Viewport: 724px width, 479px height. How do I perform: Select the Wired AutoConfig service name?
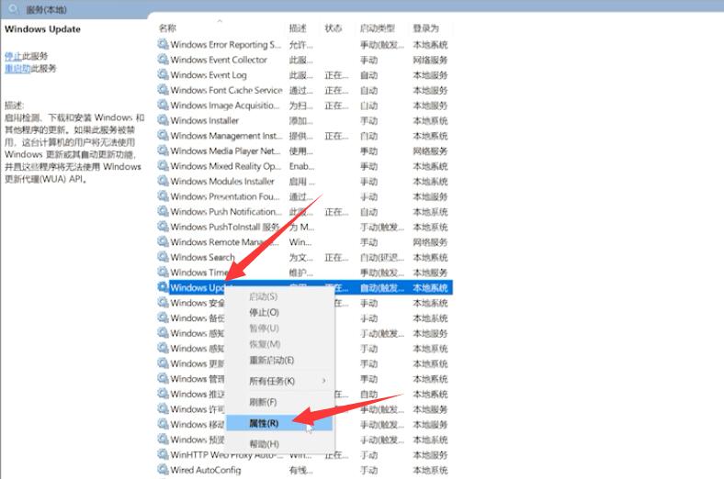pos(206,470)
